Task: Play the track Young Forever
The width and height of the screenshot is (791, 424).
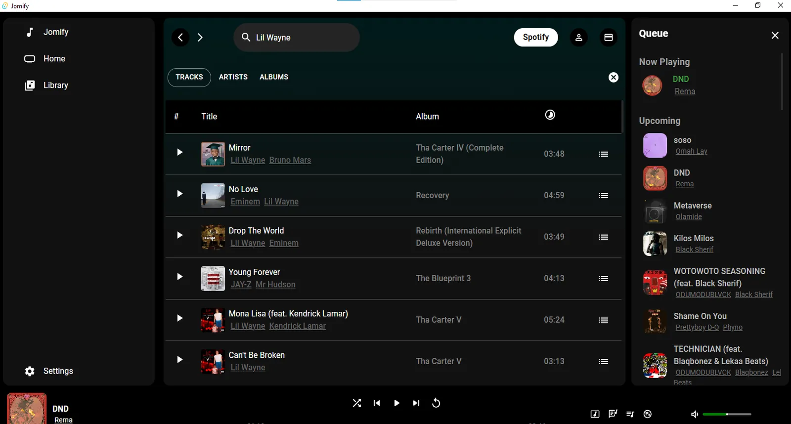Action: coord(180,277)
